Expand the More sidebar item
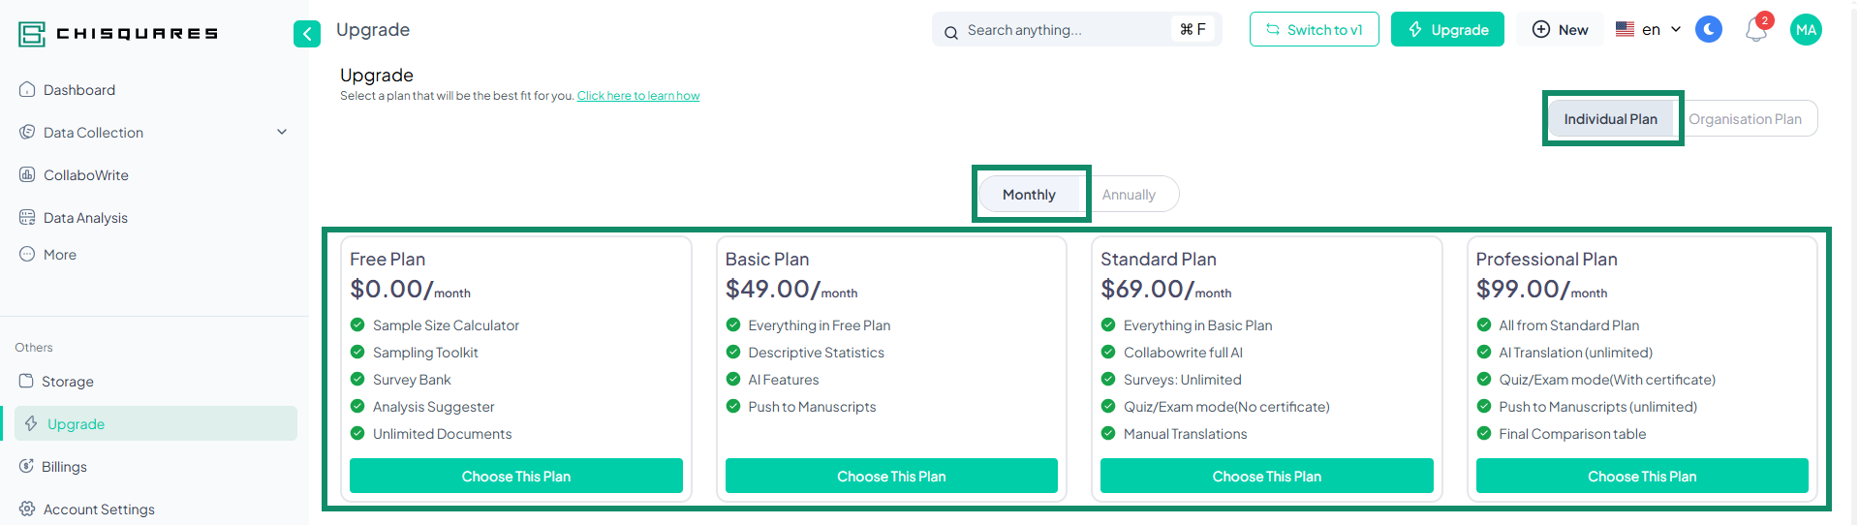This screenshot has width=1859, height=525. (x=59, y=255)
